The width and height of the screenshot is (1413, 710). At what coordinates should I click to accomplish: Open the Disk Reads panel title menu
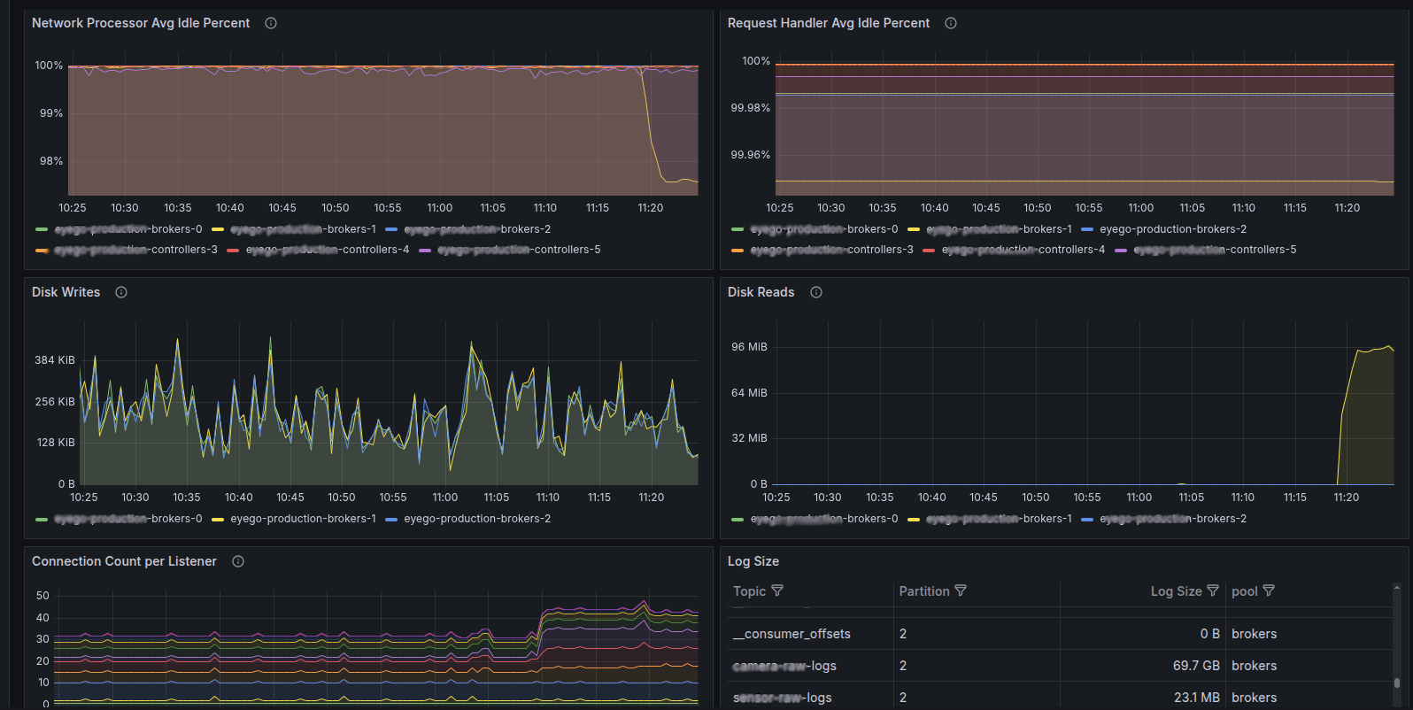coord(761,292)
